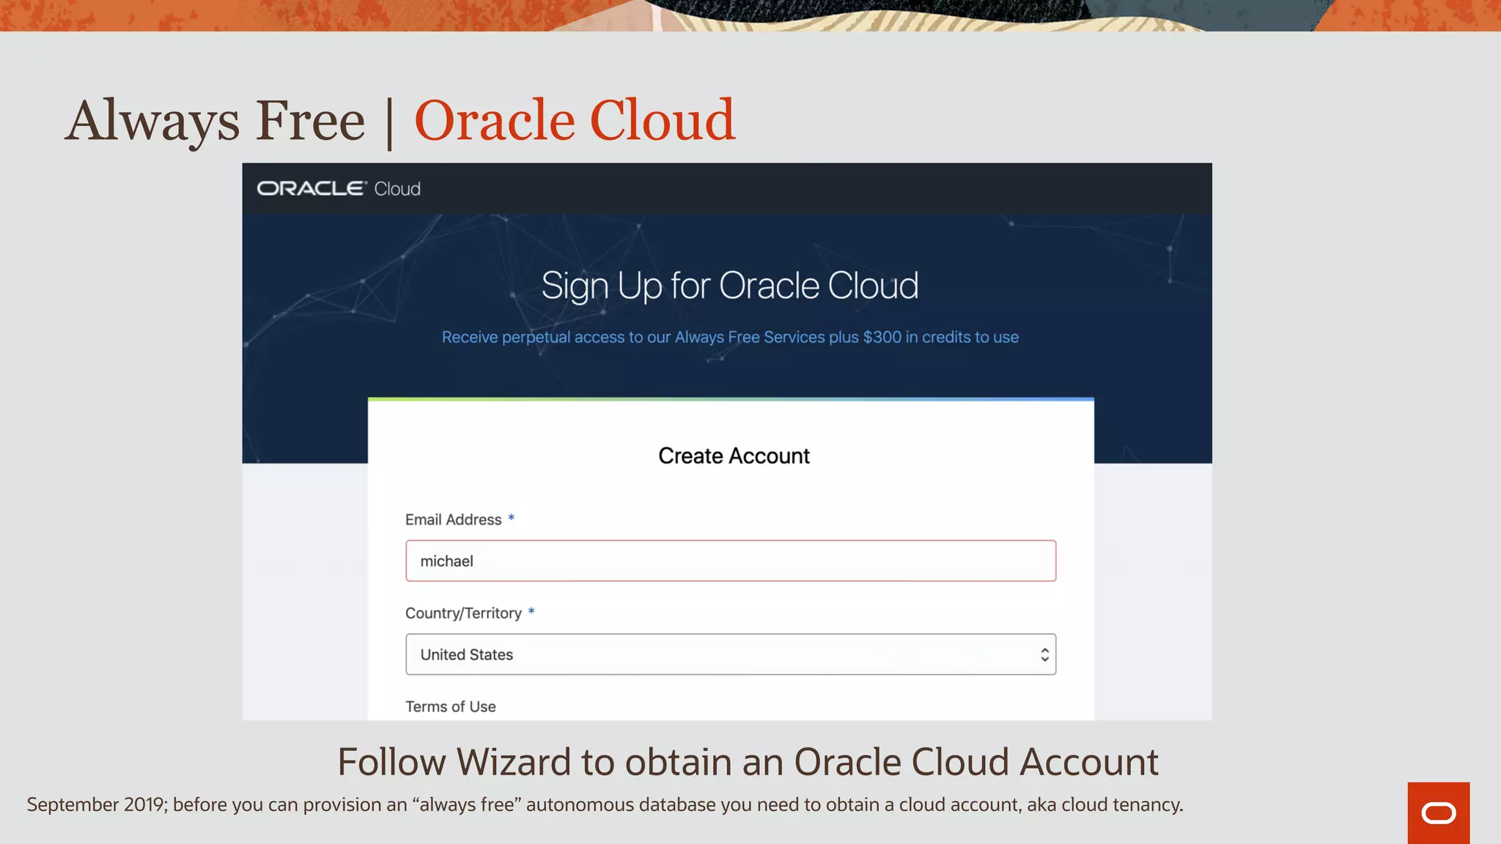Click the 'Country/Territory' field label
Viewport: 1501px width, 844px height.
click(463, 613)
